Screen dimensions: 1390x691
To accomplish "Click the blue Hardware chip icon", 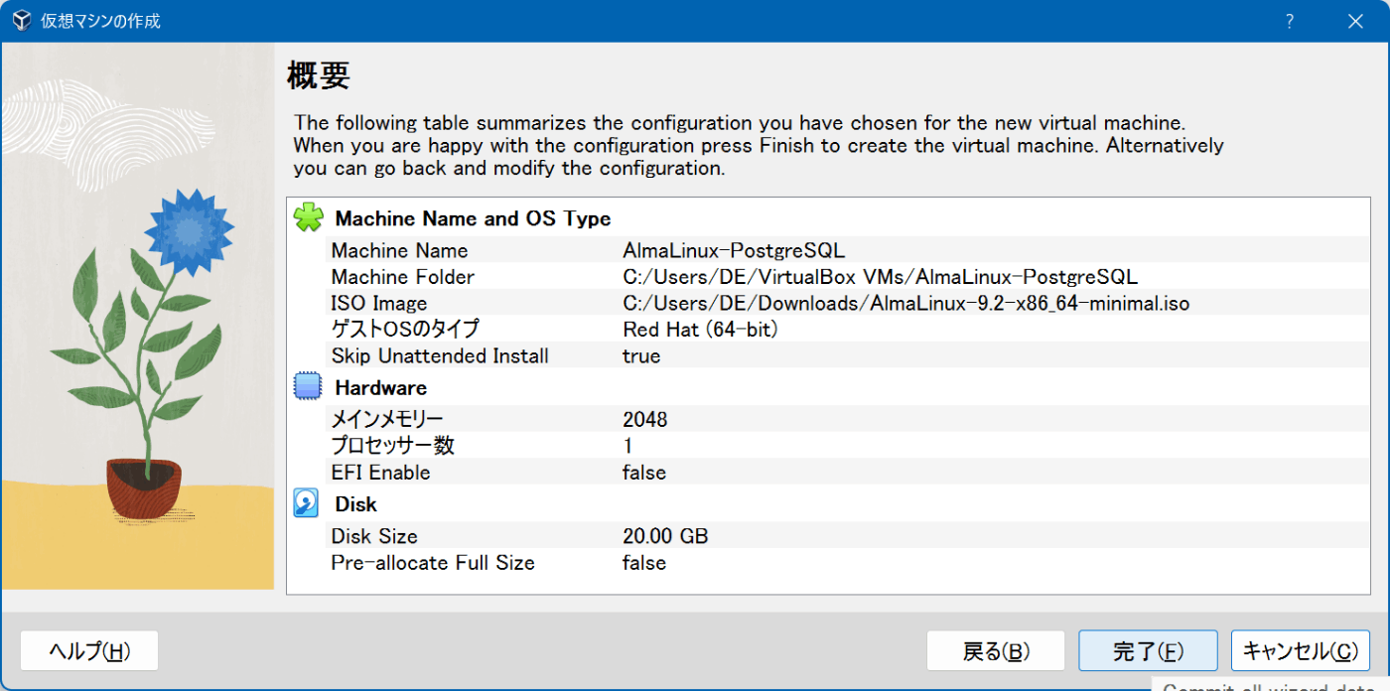I will click(x=308, y=387).
